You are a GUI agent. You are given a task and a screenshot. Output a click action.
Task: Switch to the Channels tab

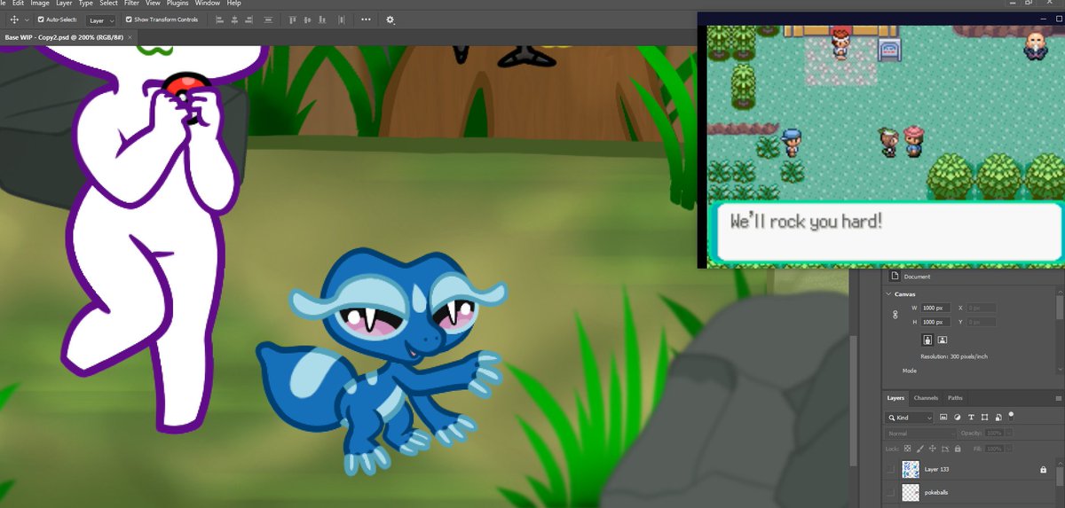[926, 397]
